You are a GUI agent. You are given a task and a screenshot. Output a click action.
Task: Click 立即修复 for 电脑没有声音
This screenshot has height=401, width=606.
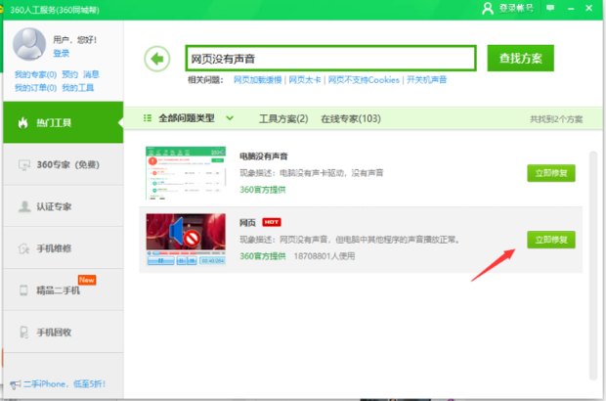click(551, 173)
